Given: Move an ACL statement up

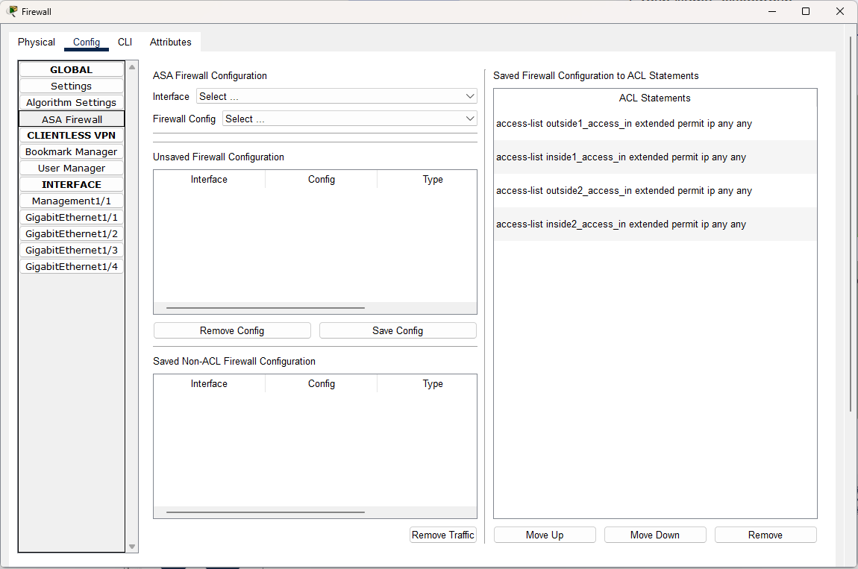Looking at the screenshot, I should tap(544, 534).
